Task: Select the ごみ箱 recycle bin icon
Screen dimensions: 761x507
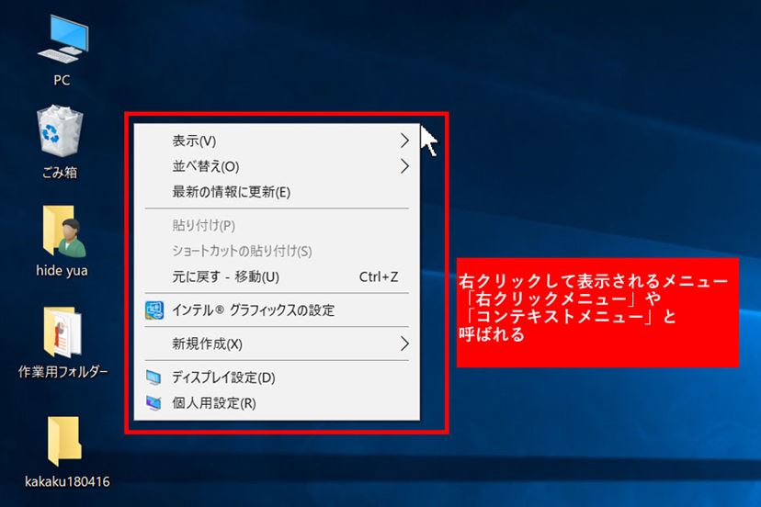Action: 61,132
